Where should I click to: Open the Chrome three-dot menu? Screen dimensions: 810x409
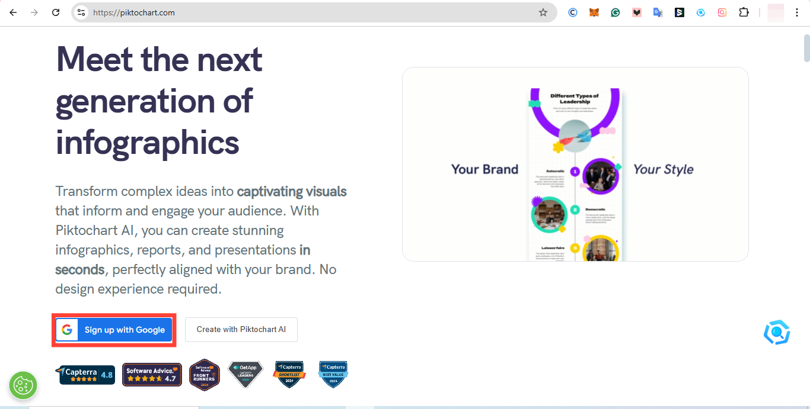797,12
